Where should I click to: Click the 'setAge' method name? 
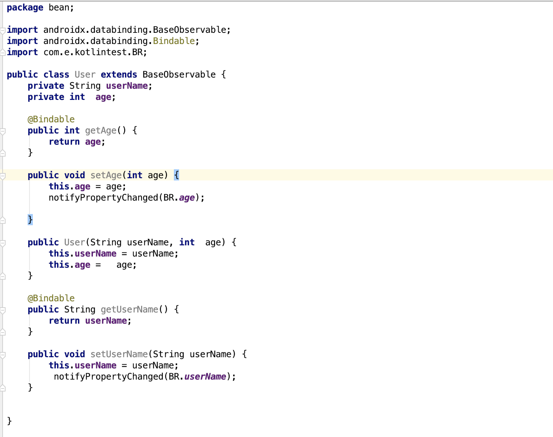point(106,175)
